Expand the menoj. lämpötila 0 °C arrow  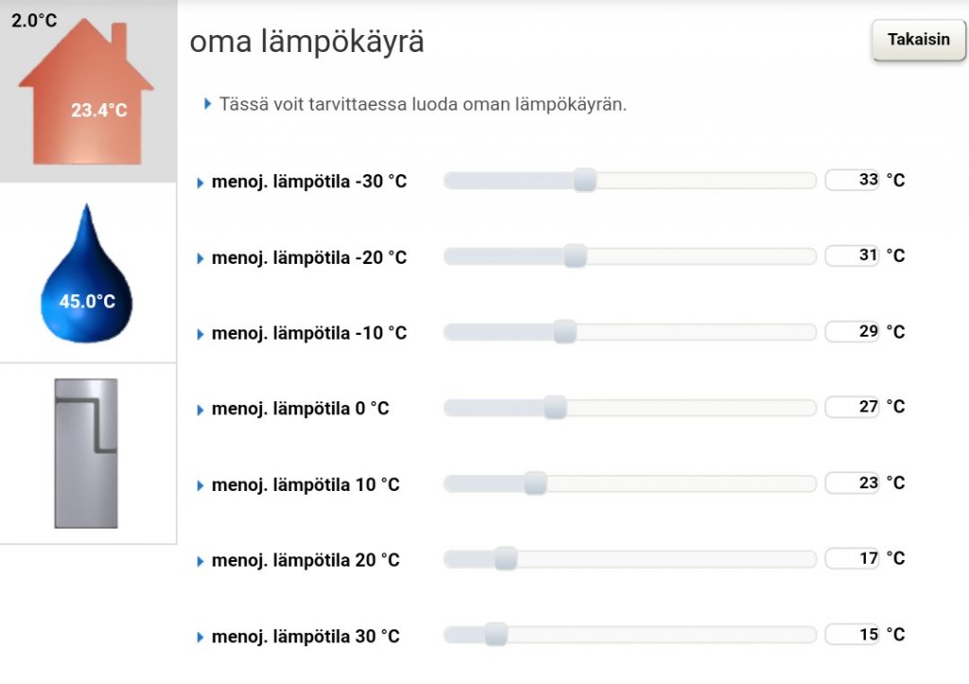click(x=201, y=410)
